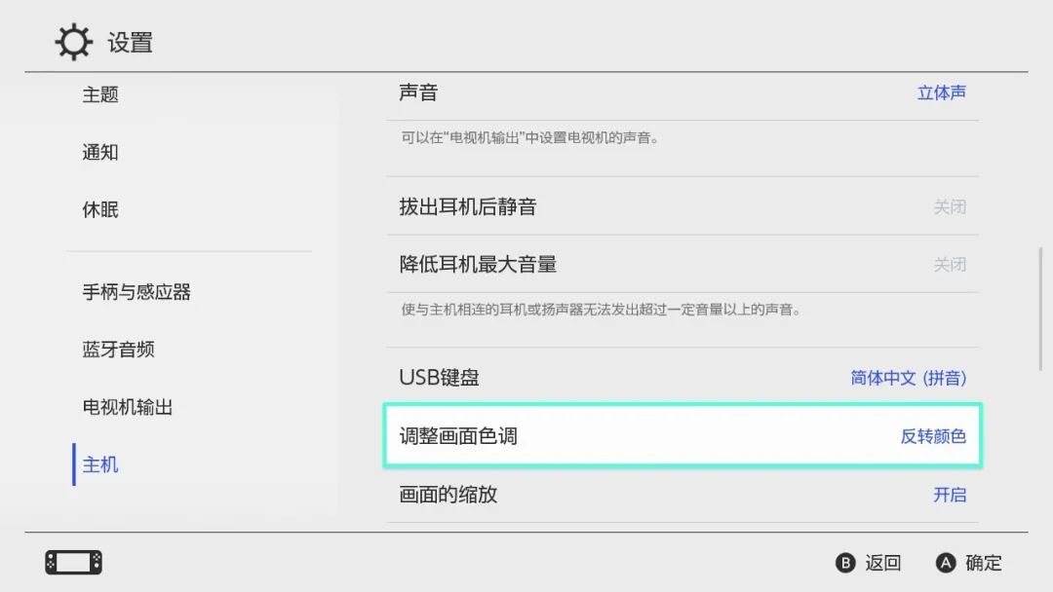
Task: Click 返回 to go back
Action: (x=883, y=563)
